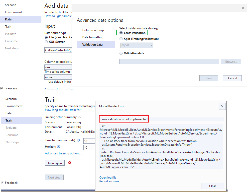Enable the Use default index checkbox

click(46, 81)
